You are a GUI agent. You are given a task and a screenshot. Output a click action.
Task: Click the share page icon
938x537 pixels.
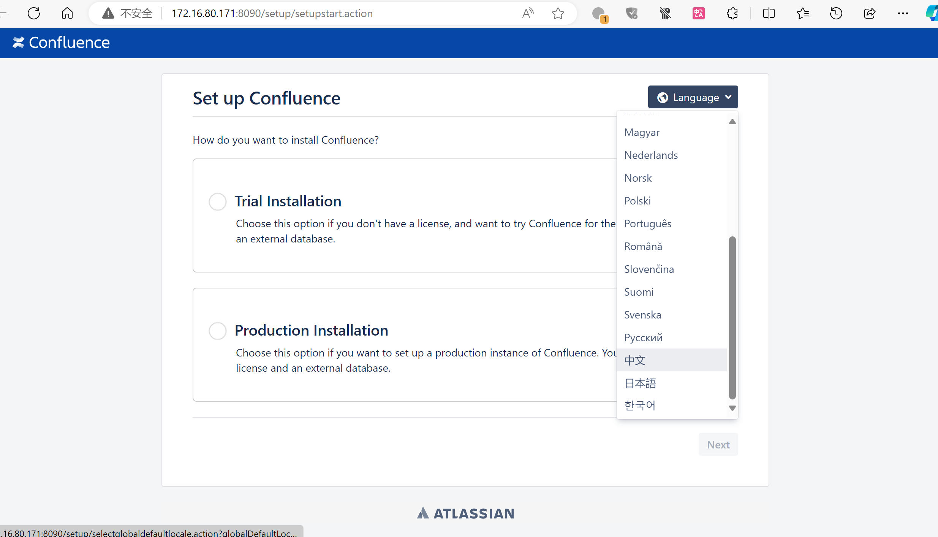pos(869,14)
